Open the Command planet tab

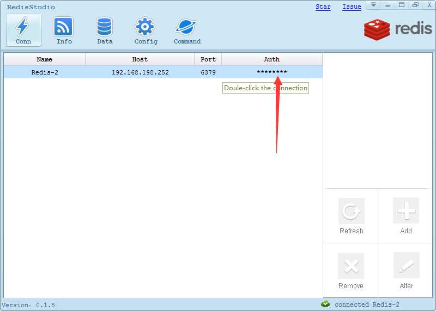tap(187, 30)
